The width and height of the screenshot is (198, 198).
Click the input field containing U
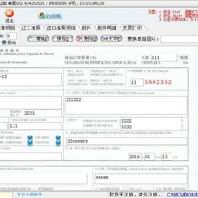point(12,36)
